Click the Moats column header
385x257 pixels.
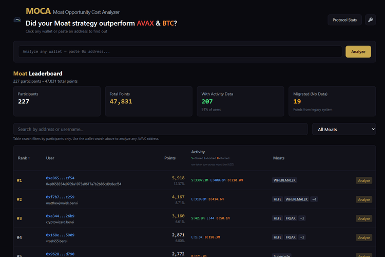[x=279, y=158]
